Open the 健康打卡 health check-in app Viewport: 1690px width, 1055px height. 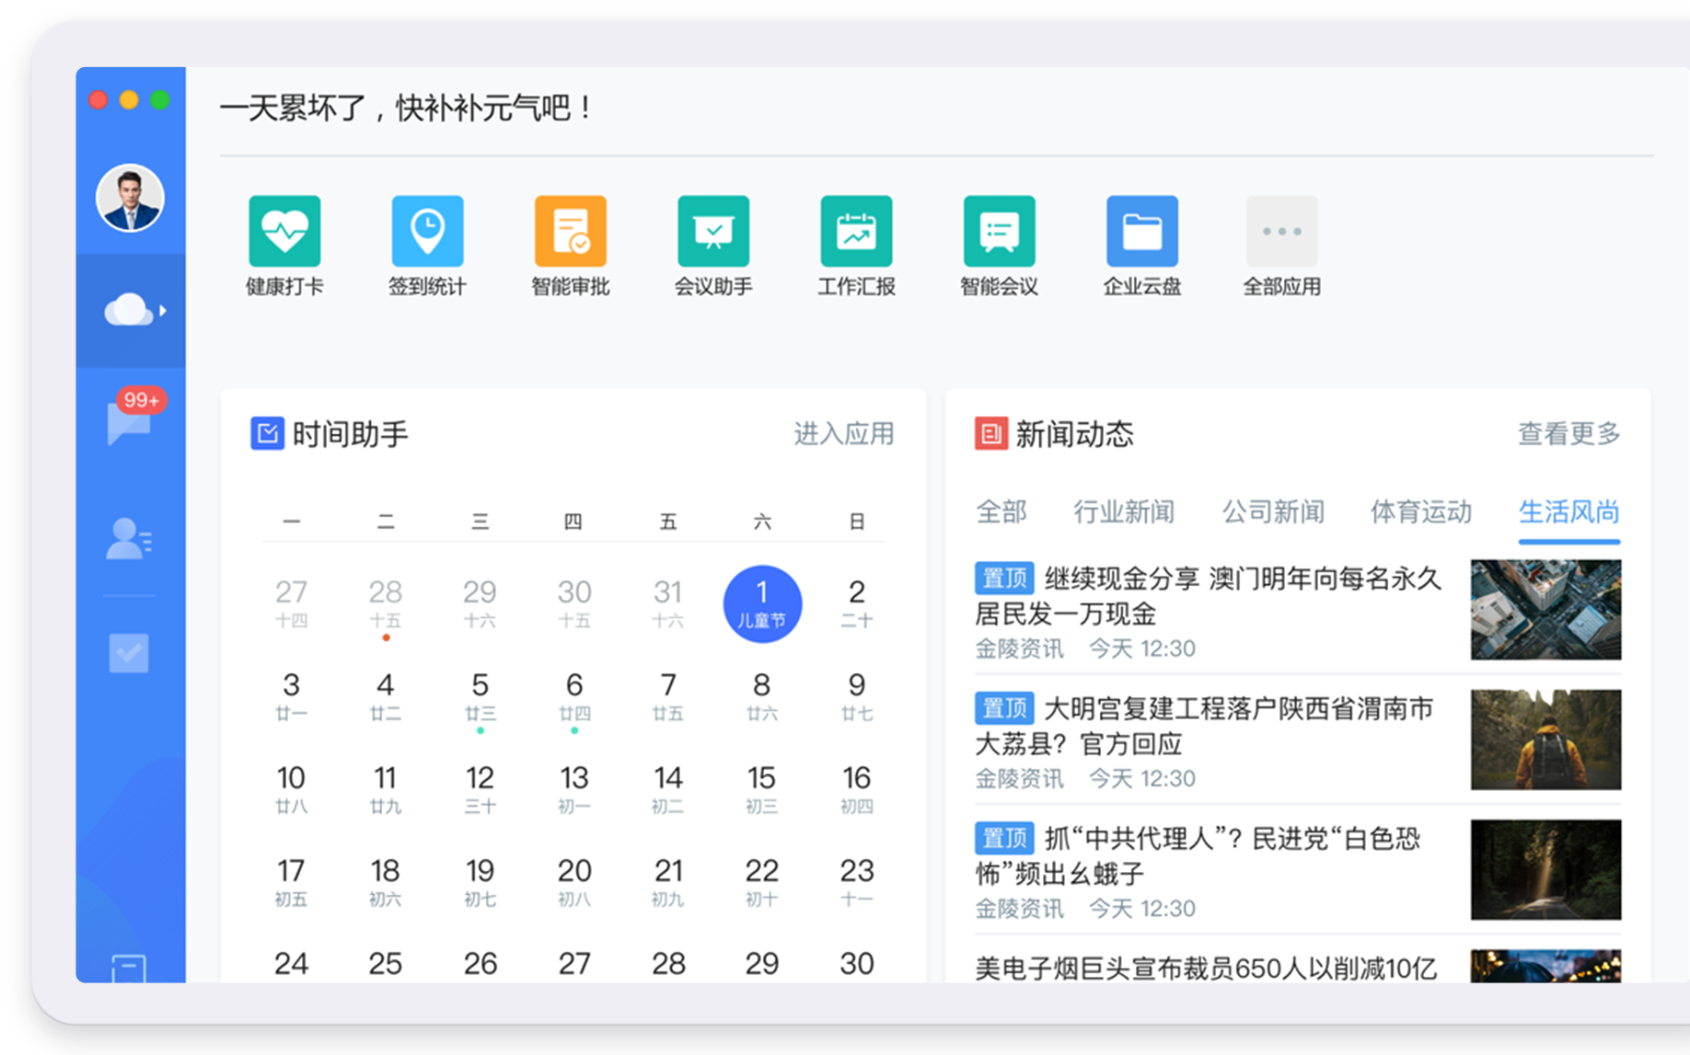(x=284, y=232)
